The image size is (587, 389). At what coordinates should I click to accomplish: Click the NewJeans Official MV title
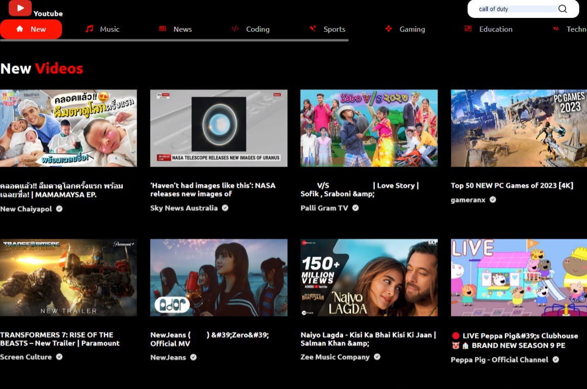point(210,339)
